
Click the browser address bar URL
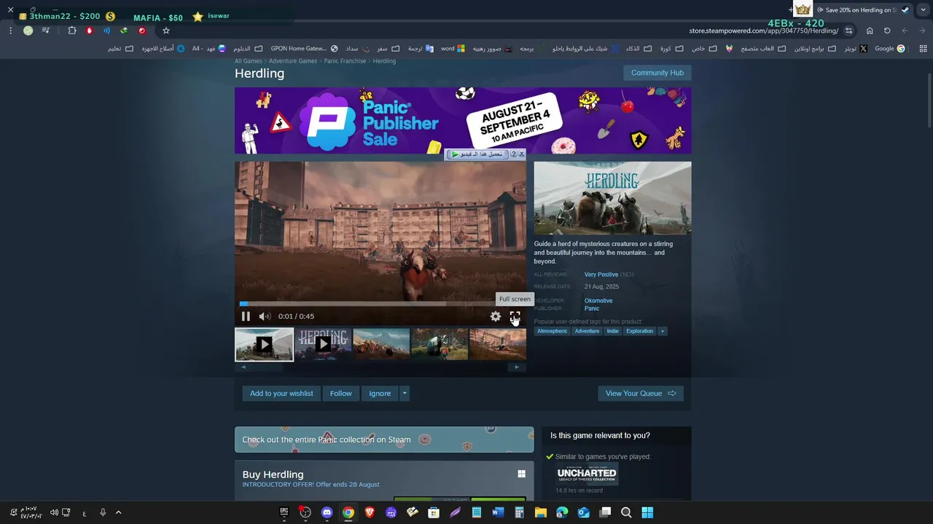click(x=763, y=31)
